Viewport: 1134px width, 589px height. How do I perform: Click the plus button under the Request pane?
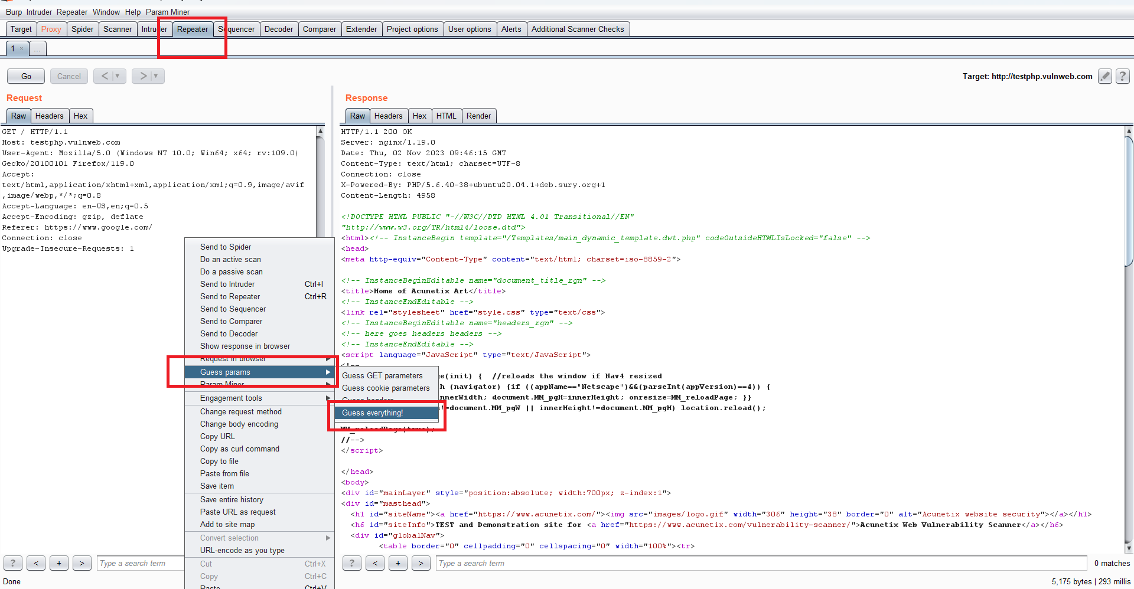(59, 563)
